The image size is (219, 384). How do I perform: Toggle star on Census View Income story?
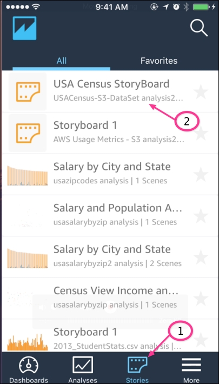[x=201, y=299]
